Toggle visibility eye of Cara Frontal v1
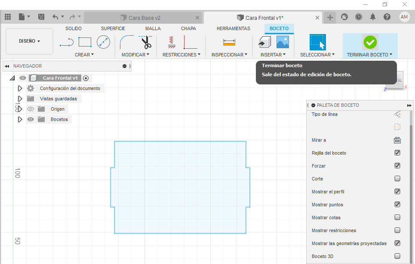The width and height of the screenshot is (415, 264). 23,78
